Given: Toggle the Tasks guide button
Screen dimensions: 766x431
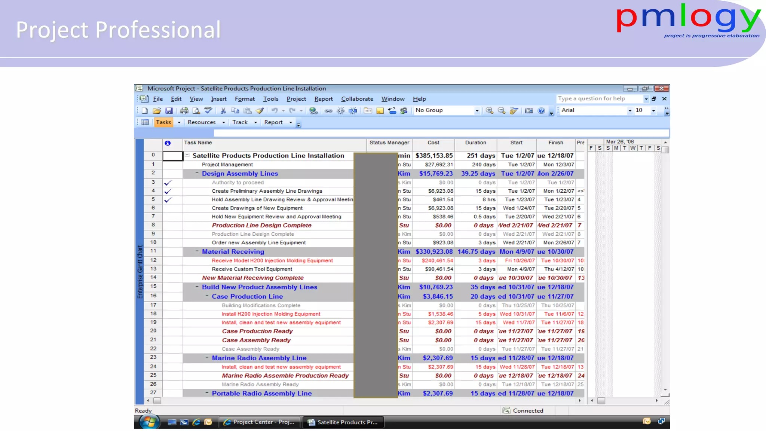Looking at the screenshot, I should click(163, 122).
